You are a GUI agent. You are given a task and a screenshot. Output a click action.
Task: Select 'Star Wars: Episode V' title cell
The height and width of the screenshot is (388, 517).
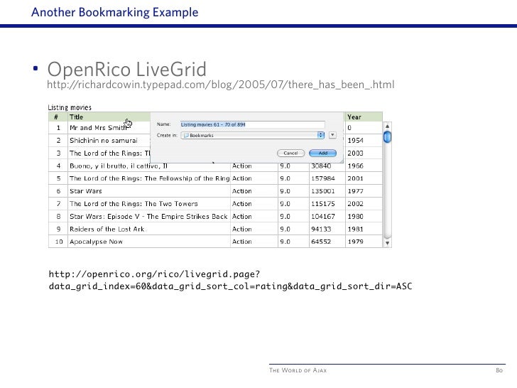[148, 217]
